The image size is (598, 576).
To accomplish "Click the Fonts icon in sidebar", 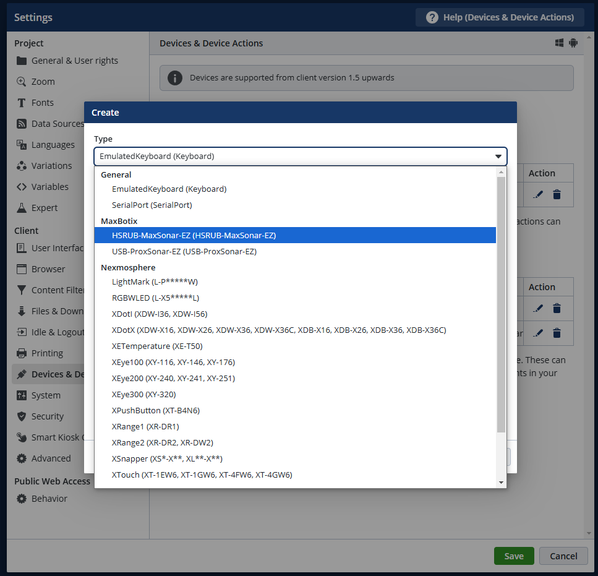I will [x=22, y=103].
